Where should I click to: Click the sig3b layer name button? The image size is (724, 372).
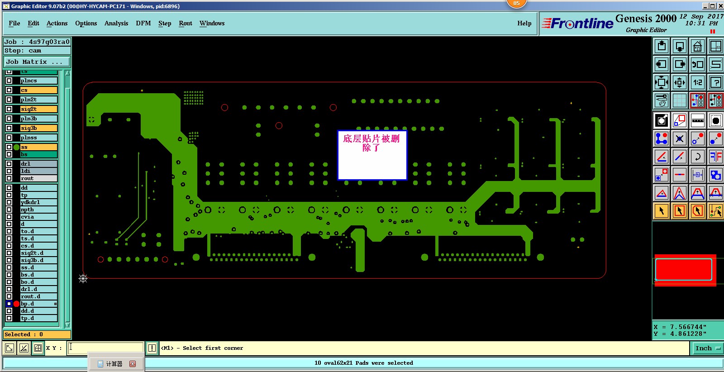(x=39, y=128)
